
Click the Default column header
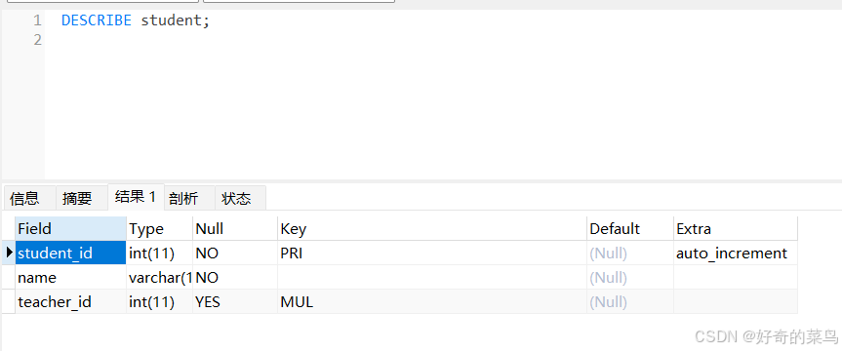coord(630,228)
